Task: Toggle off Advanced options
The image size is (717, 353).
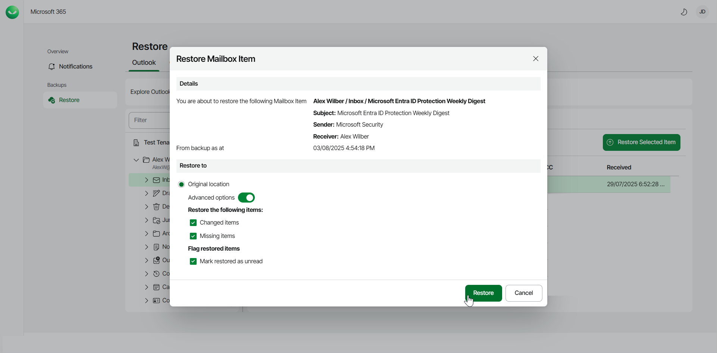Action: pos(246,197)
